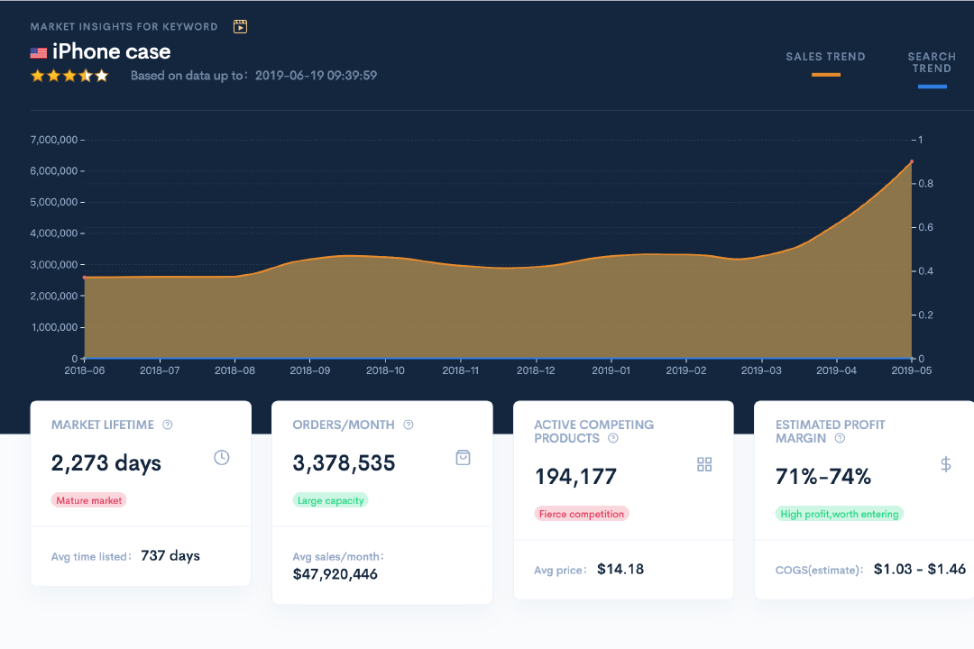
Task: Click the Market Insights for Keyword heading
Action: (124, 27)
